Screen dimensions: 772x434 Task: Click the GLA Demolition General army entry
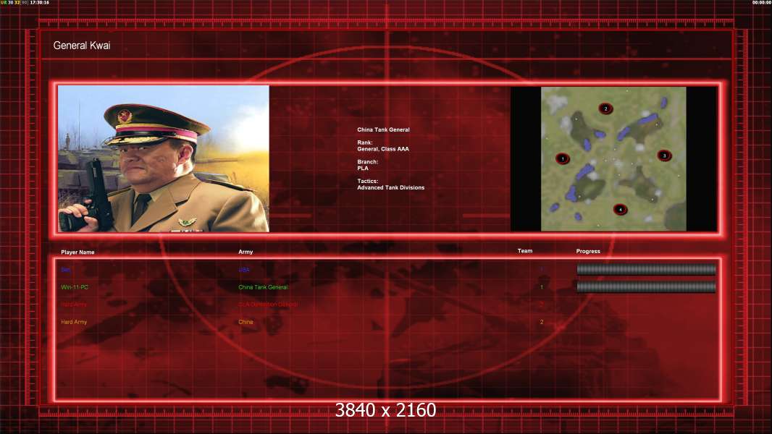(268, 305)
